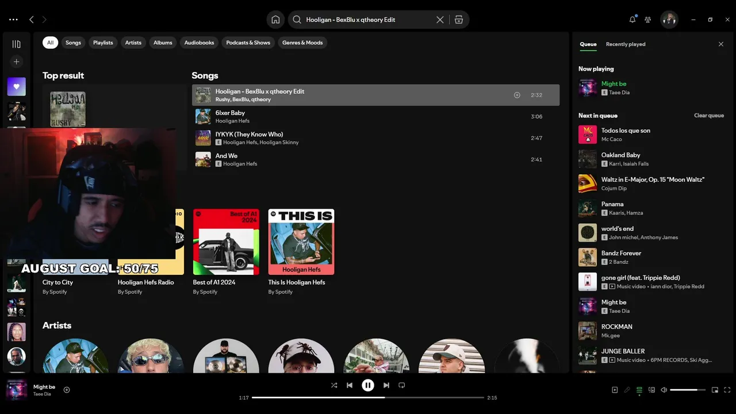Create a playlist with plus icon
The image size is (736, 414).
coord(16,62)
